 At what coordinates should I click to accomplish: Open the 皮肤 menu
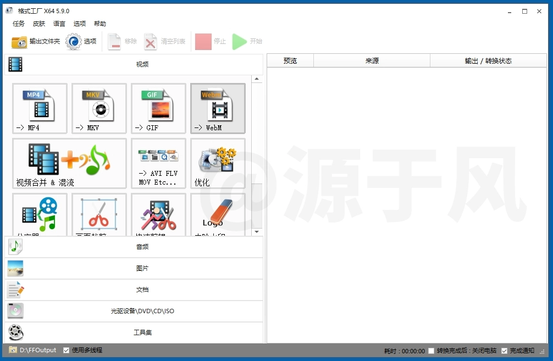coord(39,24)
